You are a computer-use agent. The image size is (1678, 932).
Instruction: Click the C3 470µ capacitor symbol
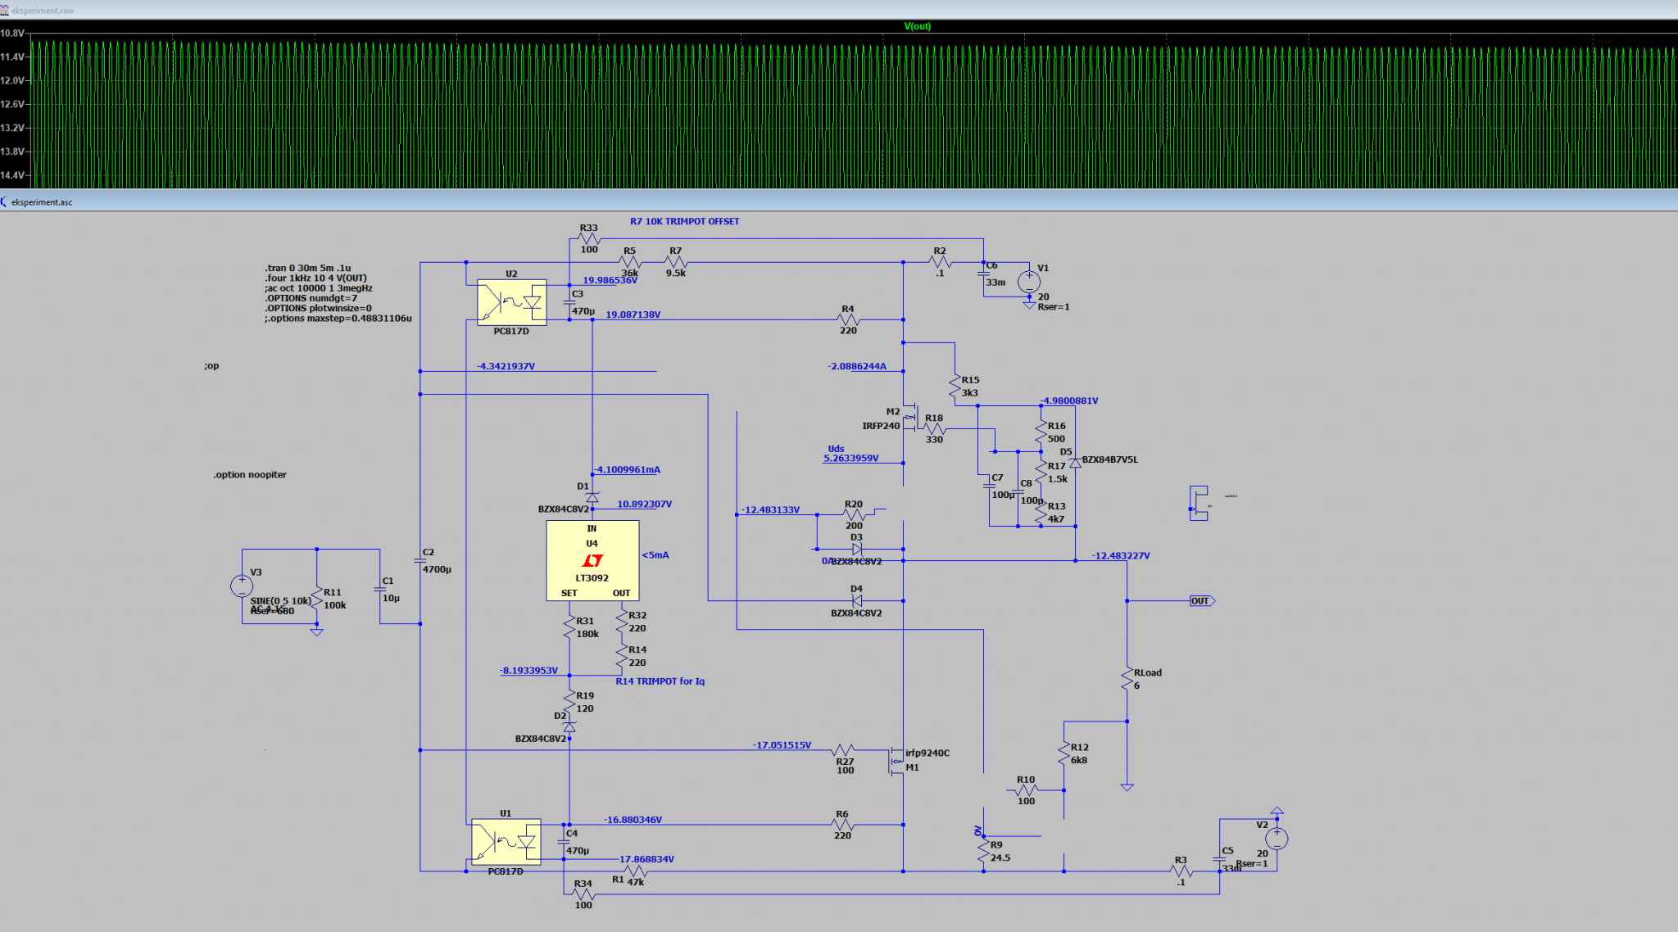[569, 302]
